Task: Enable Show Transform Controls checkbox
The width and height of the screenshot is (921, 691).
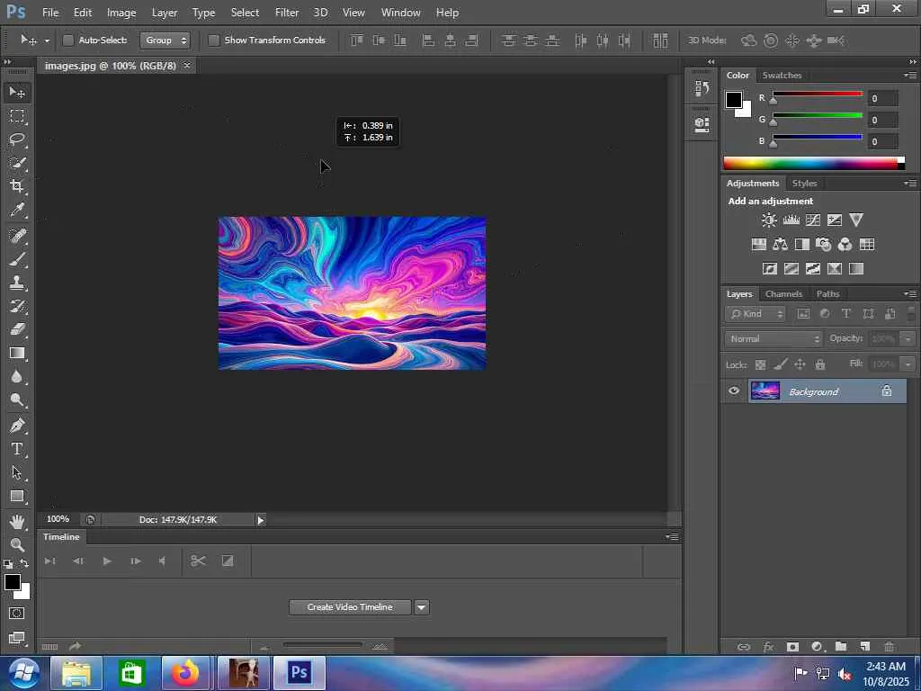Action: tap(214, 40)
